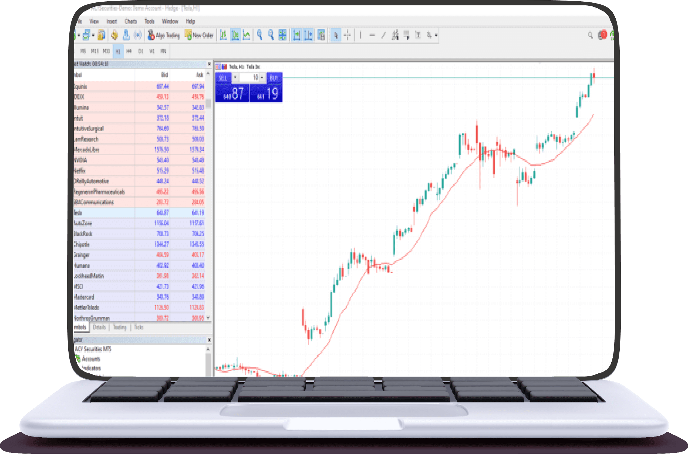
Task: Click the search magnifier icon
Action: 590,35
